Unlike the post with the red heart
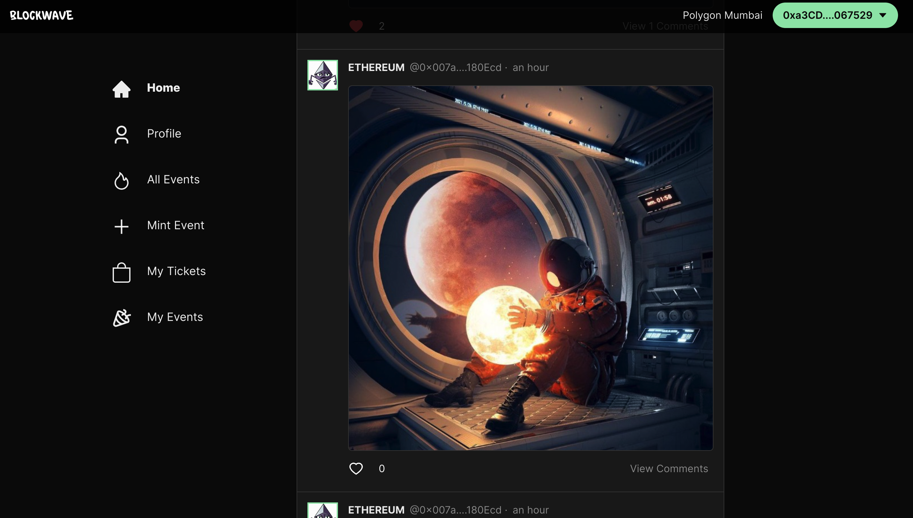 (x=356, y=26)
